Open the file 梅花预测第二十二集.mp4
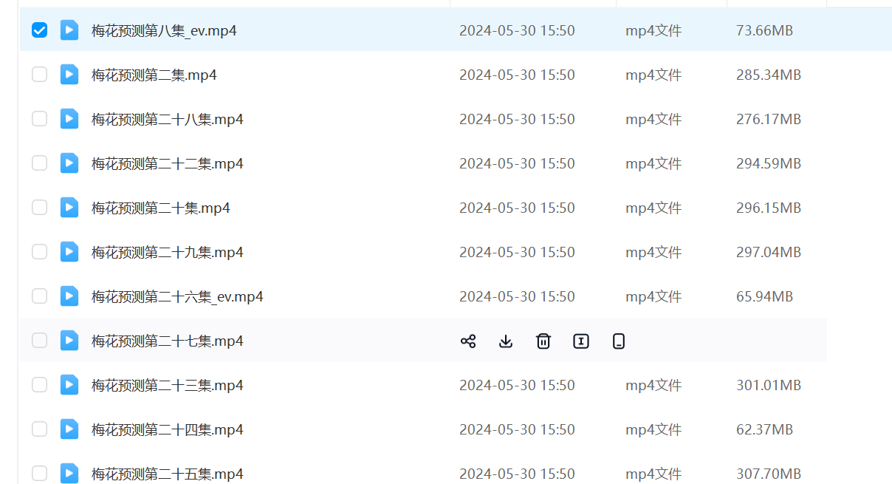892x484 pixels. point(167,163)
